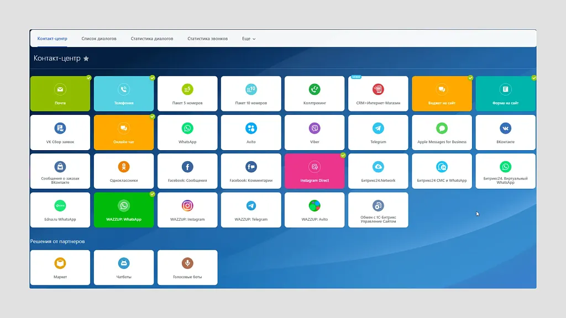Viewport: 566px width, 318px height.
Task: Open the WhatsApp channel tile icon
Action: (x=187, y=128)
